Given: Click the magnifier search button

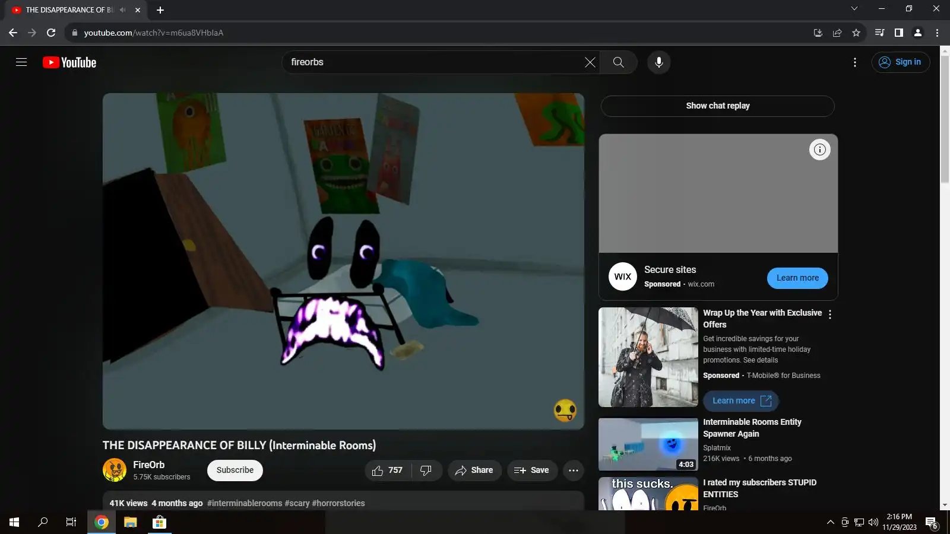Looking at the screenshot, I should (618, 62).
